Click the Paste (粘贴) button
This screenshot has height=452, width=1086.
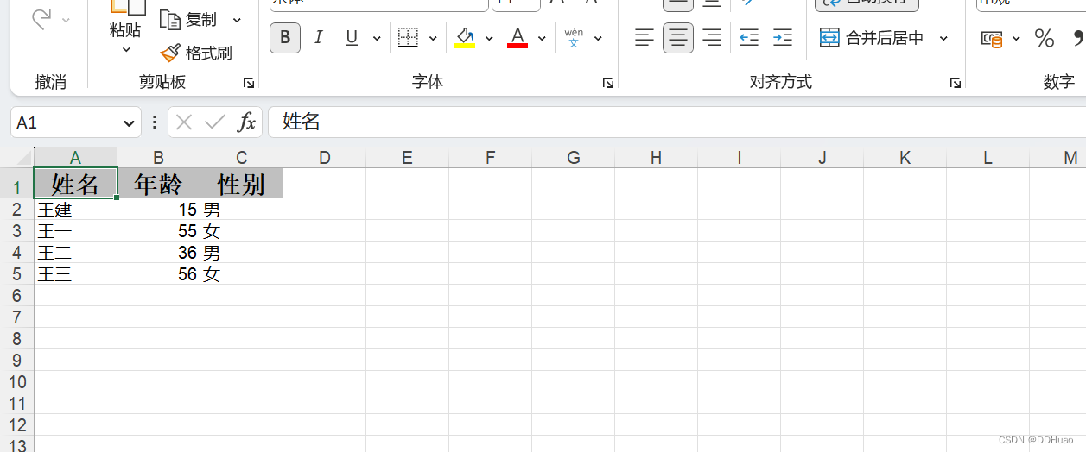(x=125, y=19)
